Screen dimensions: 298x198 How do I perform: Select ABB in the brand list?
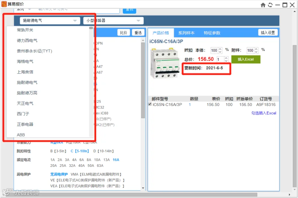(x=21, y=135)
